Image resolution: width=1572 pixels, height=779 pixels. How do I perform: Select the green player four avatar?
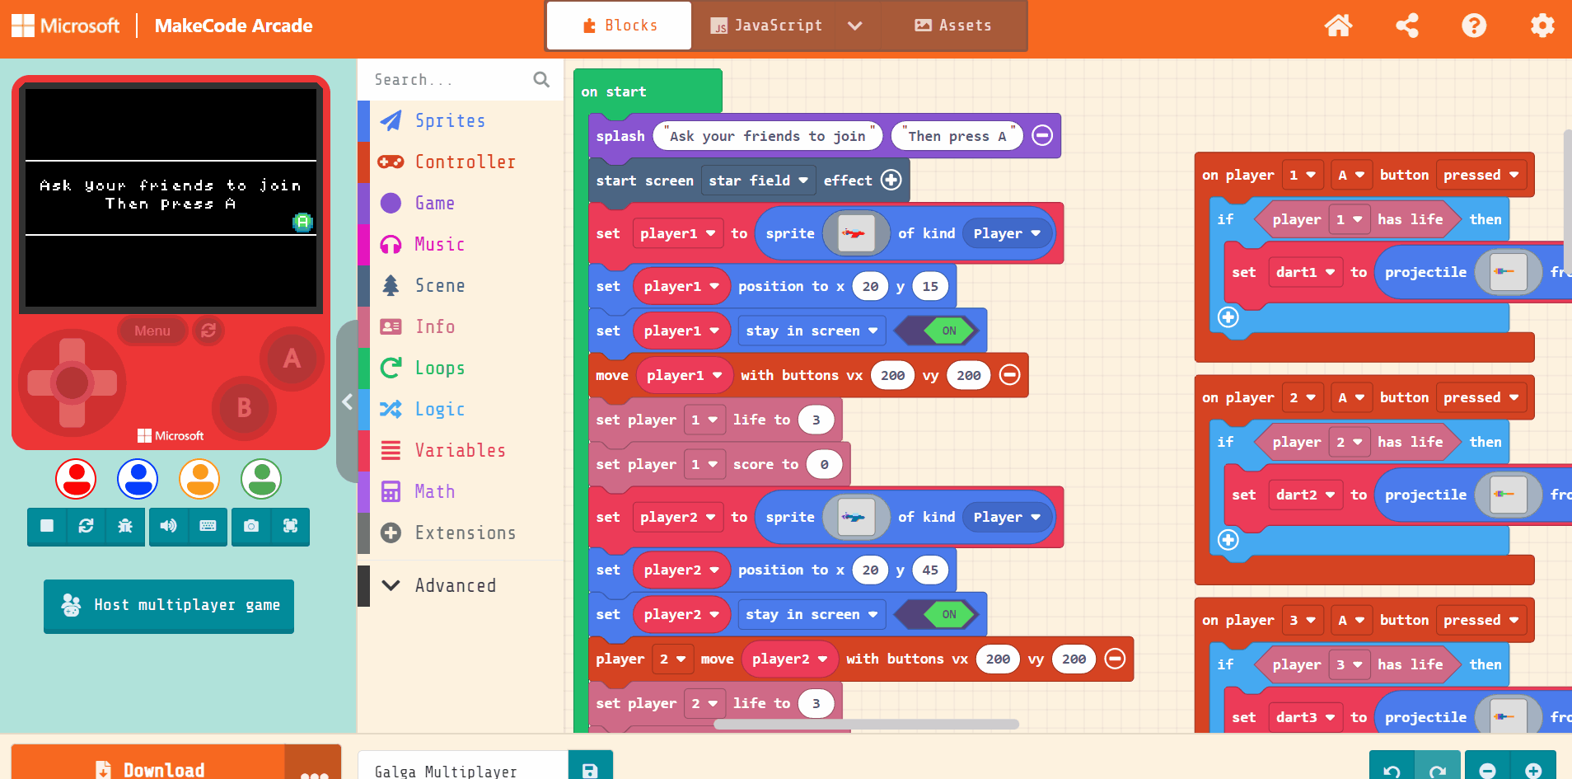[x=261, y=479]
